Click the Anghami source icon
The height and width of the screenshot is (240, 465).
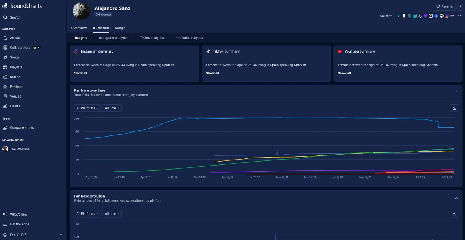point(409,16)
